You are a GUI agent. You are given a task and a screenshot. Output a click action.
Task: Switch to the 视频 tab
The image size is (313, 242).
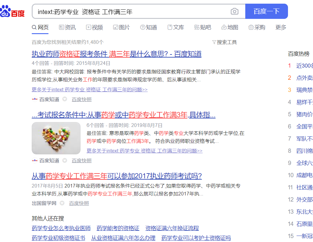pos(95,27)
